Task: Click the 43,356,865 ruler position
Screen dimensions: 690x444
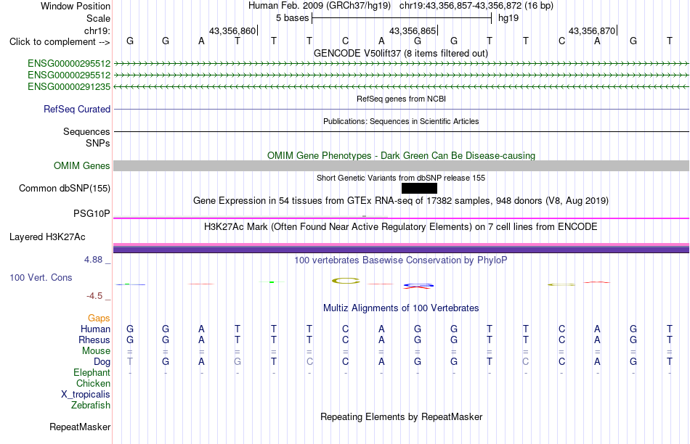Action: [x=413, y=30]
